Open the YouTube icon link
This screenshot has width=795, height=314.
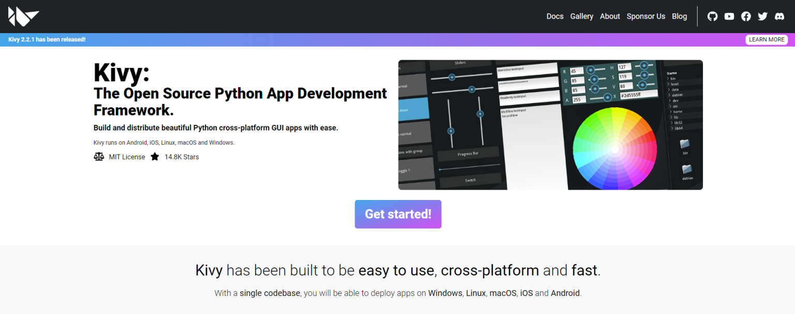click(x=729, y=17)
